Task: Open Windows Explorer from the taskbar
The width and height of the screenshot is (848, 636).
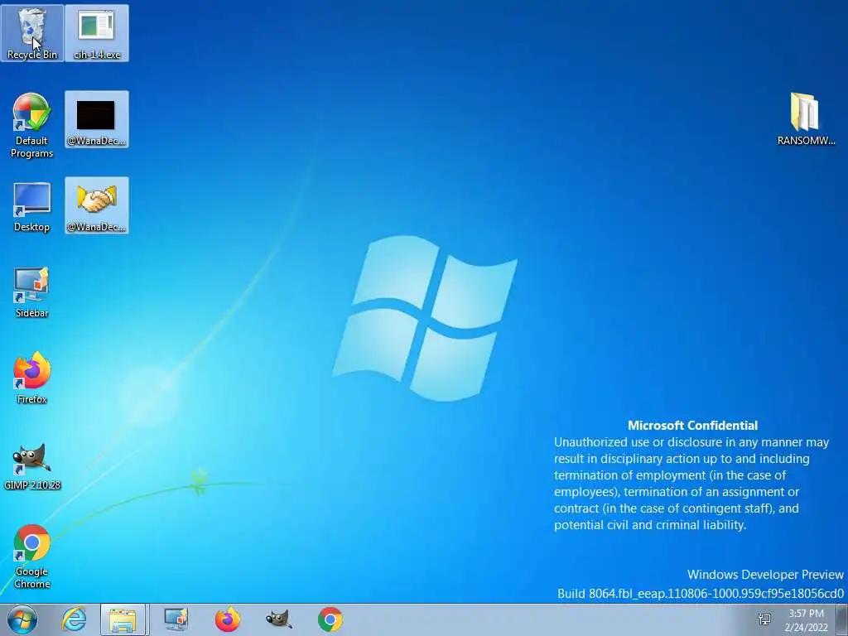Action: click(123, 619)
